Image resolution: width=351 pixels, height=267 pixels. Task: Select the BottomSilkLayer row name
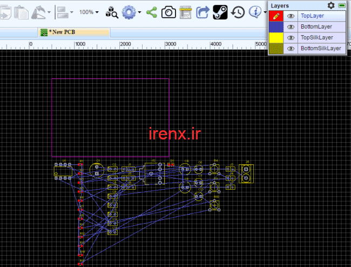tap(321, 49)
